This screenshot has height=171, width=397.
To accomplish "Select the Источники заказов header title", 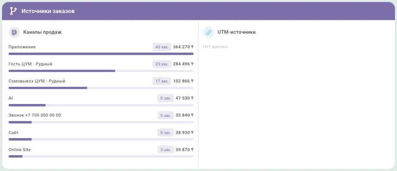I will [48, 11].
